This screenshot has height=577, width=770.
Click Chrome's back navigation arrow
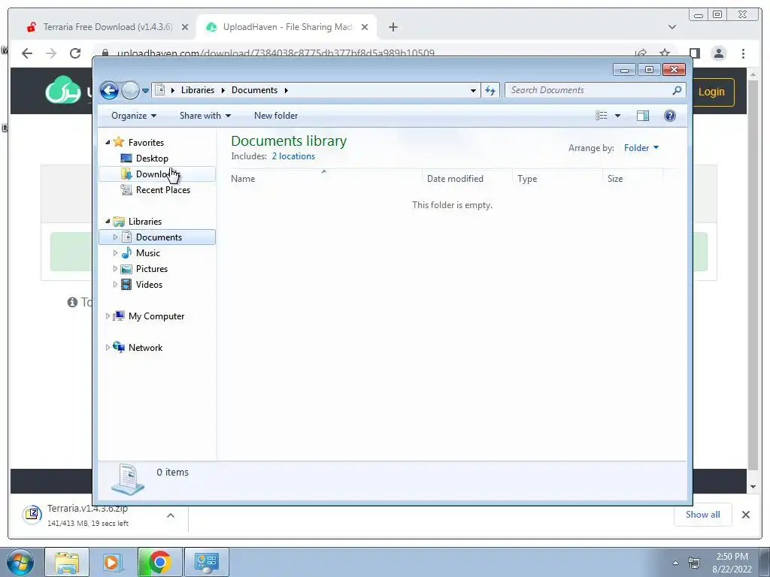(x=27, y=53)
